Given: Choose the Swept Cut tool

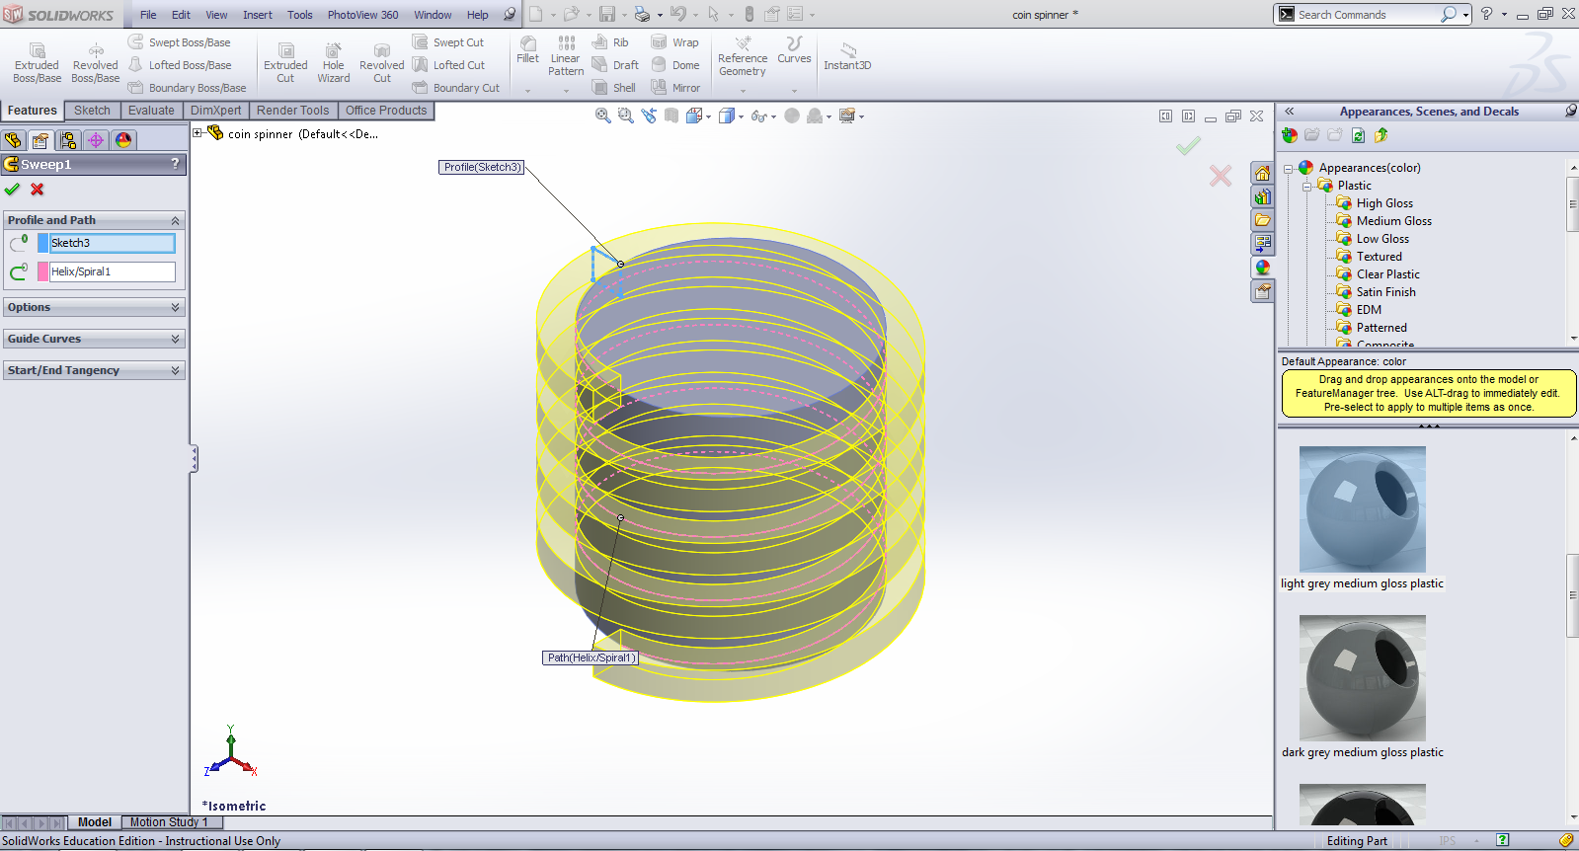Looking at the screenshot, I should coord(448,42).
